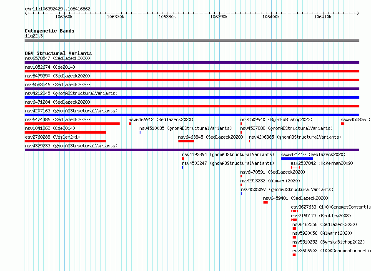Open nsv6470591 (Sedlazeck2020) label
The width and height of the screenshot is (371, 271).
[x=273, y=172]
